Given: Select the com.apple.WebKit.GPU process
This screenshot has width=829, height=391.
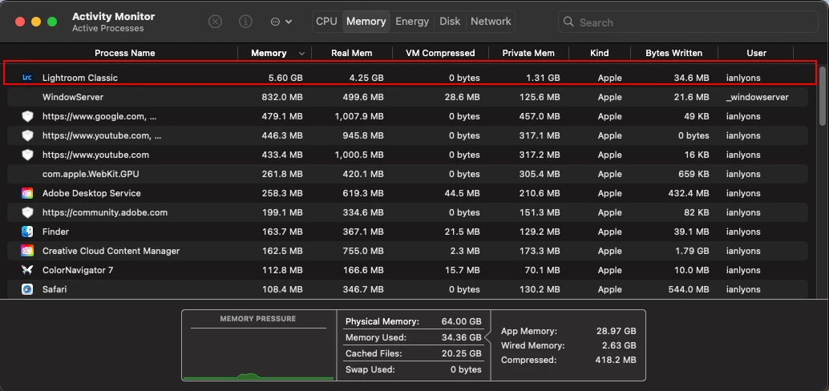Looking at the screenshot, I should (407, 174).
